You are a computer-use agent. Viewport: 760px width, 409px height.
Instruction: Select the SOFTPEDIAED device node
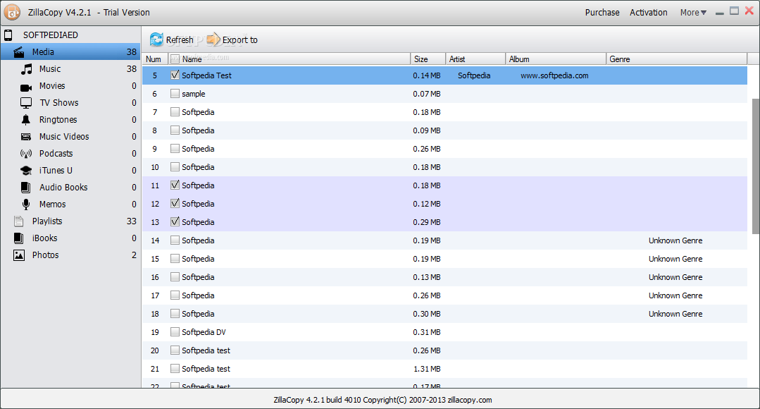50,35
